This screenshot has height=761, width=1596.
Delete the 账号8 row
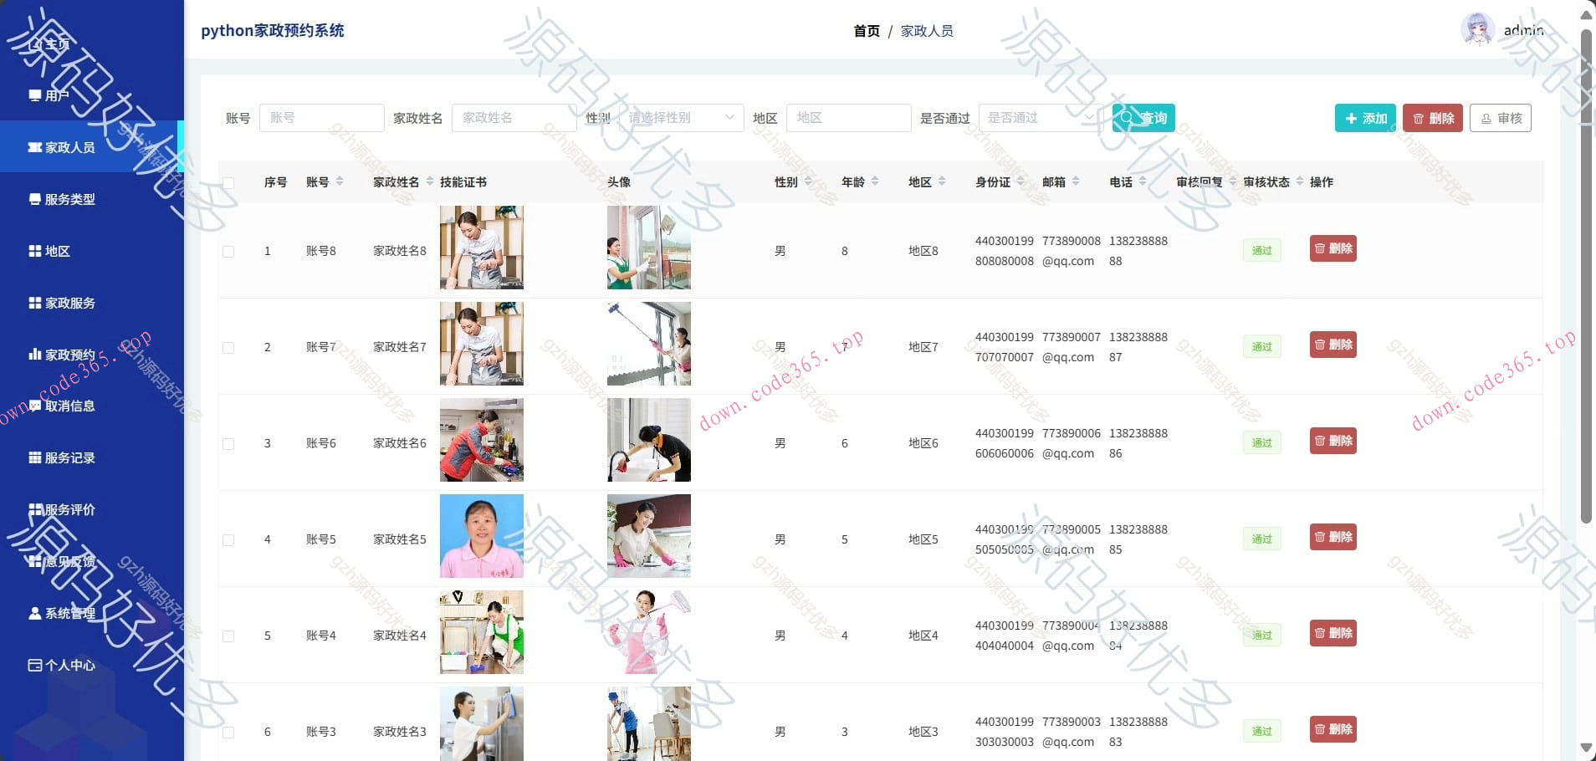pyautogui.click(x=1333, y=248)
